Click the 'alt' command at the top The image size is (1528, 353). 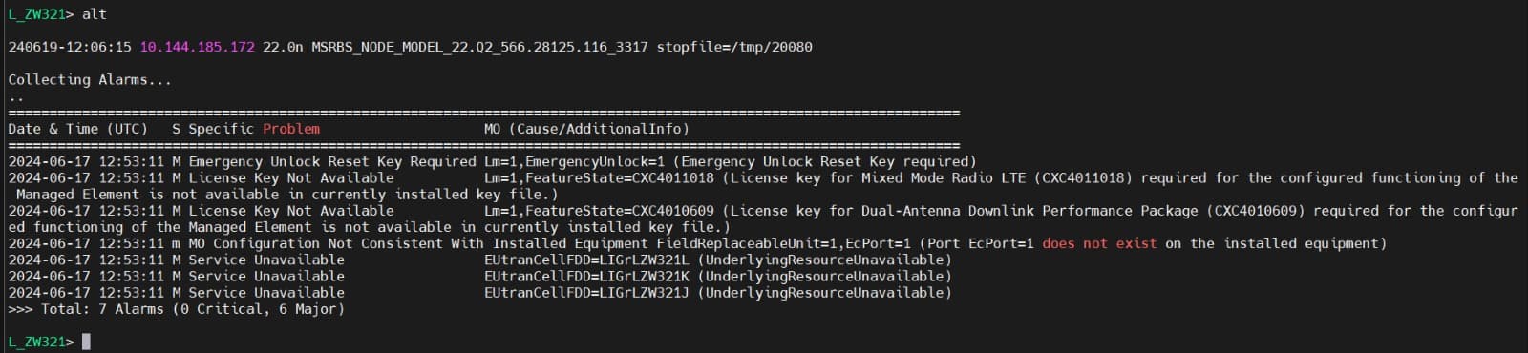pos(95,14)
